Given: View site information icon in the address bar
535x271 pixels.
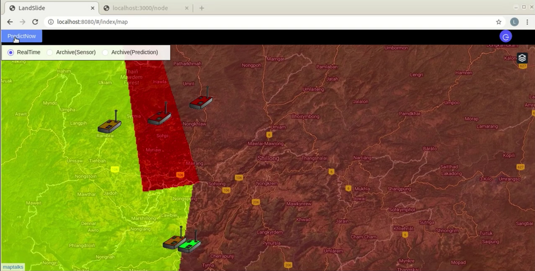Looking at the screenshot, I should tap(51, 22).
